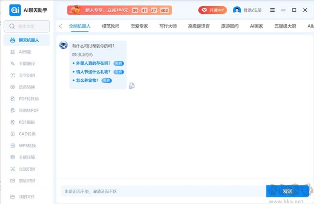Switch to the 高级翻译官 tab
The width and height of the screenshot is (314, 204).
(199, 26)
